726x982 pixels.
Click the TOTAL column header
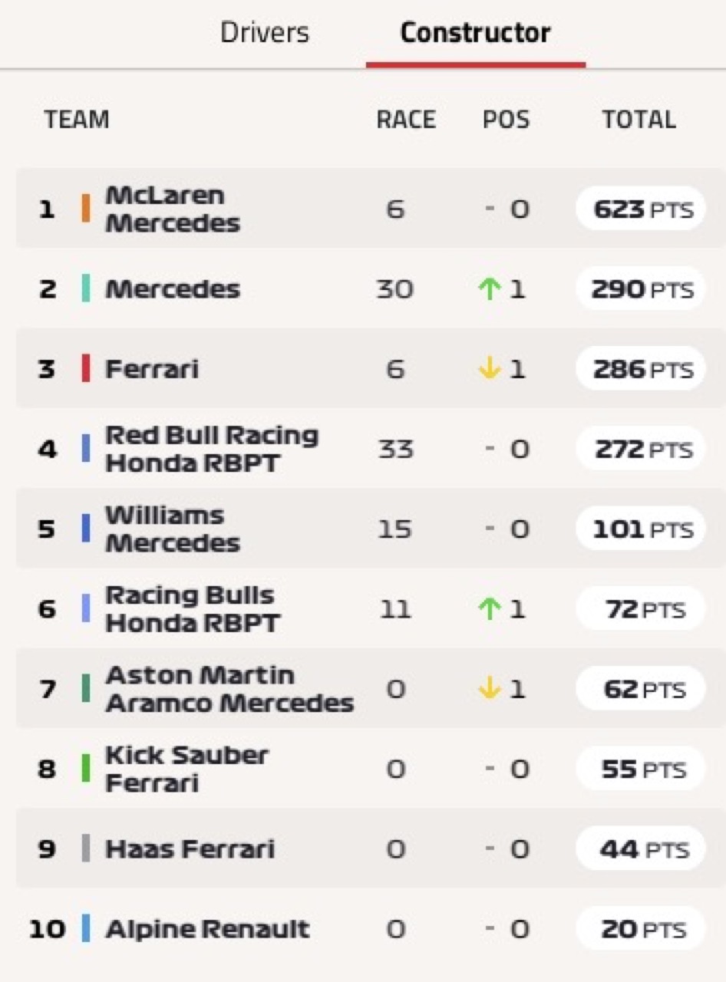click(639, 120)
